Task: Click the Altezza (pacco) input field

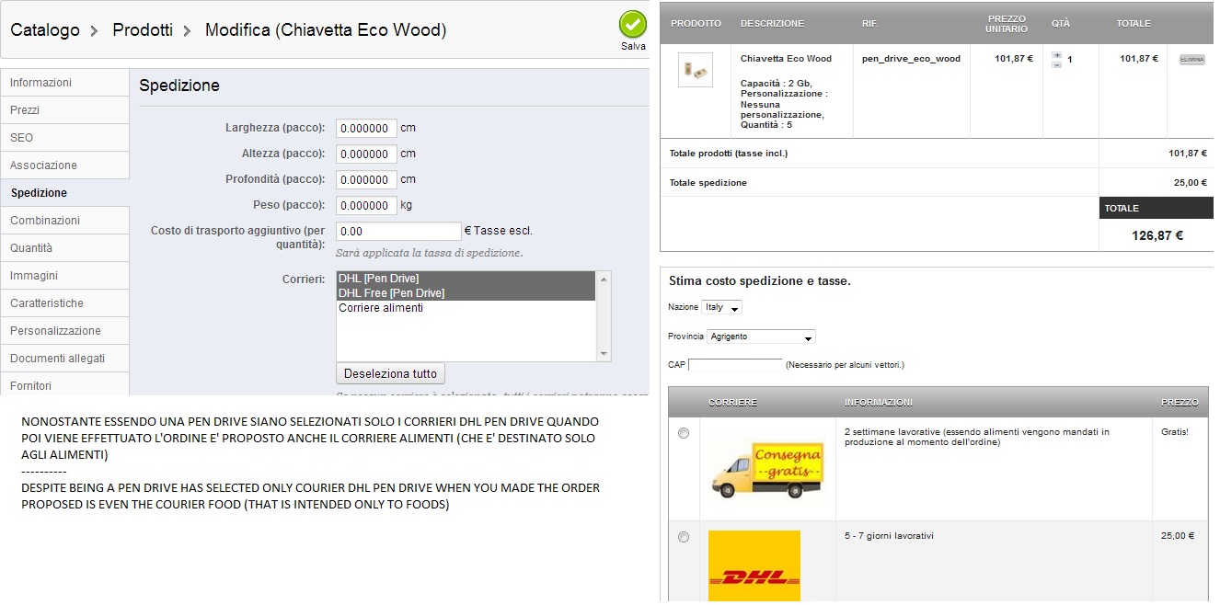Action: [x=366, y=154]
